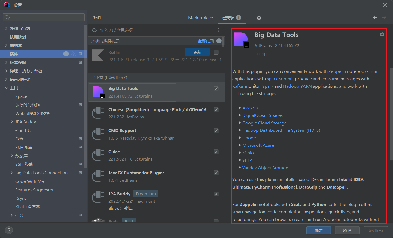This screenshot has height=238, width=393.
Task: Click the 更新 button for Kotlin
Action: [x=197, y=52]
